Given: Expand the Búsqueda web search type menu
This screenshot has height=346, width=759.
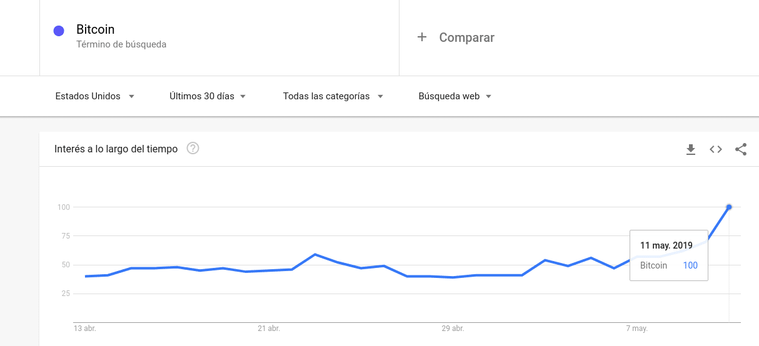Looking at the screenshot, I should tap(455, 96).
